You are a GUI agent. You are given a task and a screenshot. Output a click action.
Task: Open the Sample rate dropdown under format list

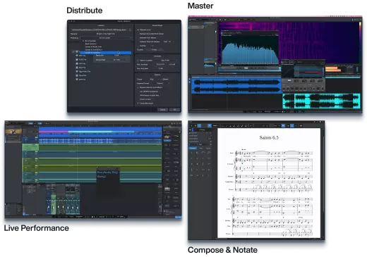pos(119,60)
